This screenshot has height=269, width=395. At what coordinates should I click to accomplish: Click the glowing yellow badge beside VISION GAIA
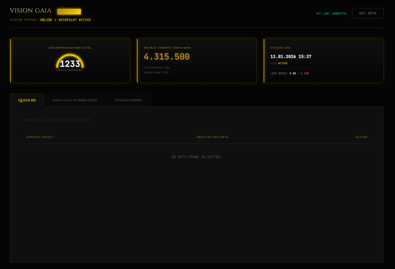pos(69,11)
